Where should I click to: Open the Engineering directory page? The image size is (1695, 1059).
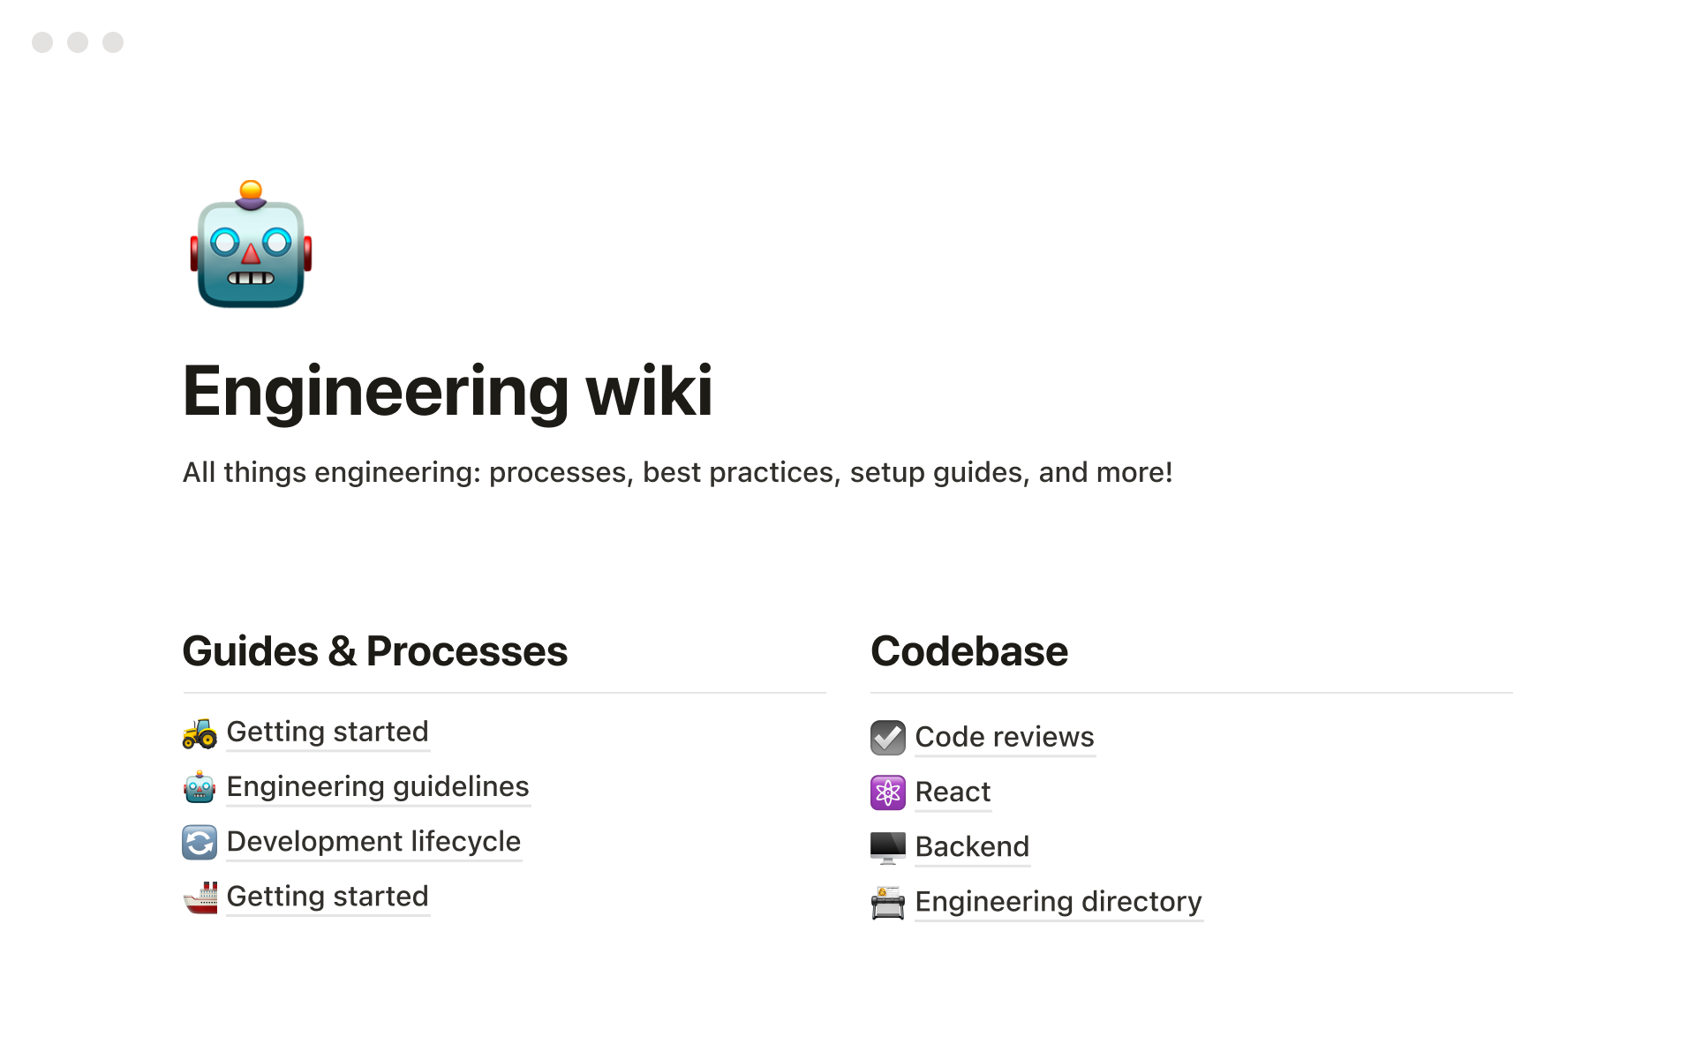point(1058,902)
